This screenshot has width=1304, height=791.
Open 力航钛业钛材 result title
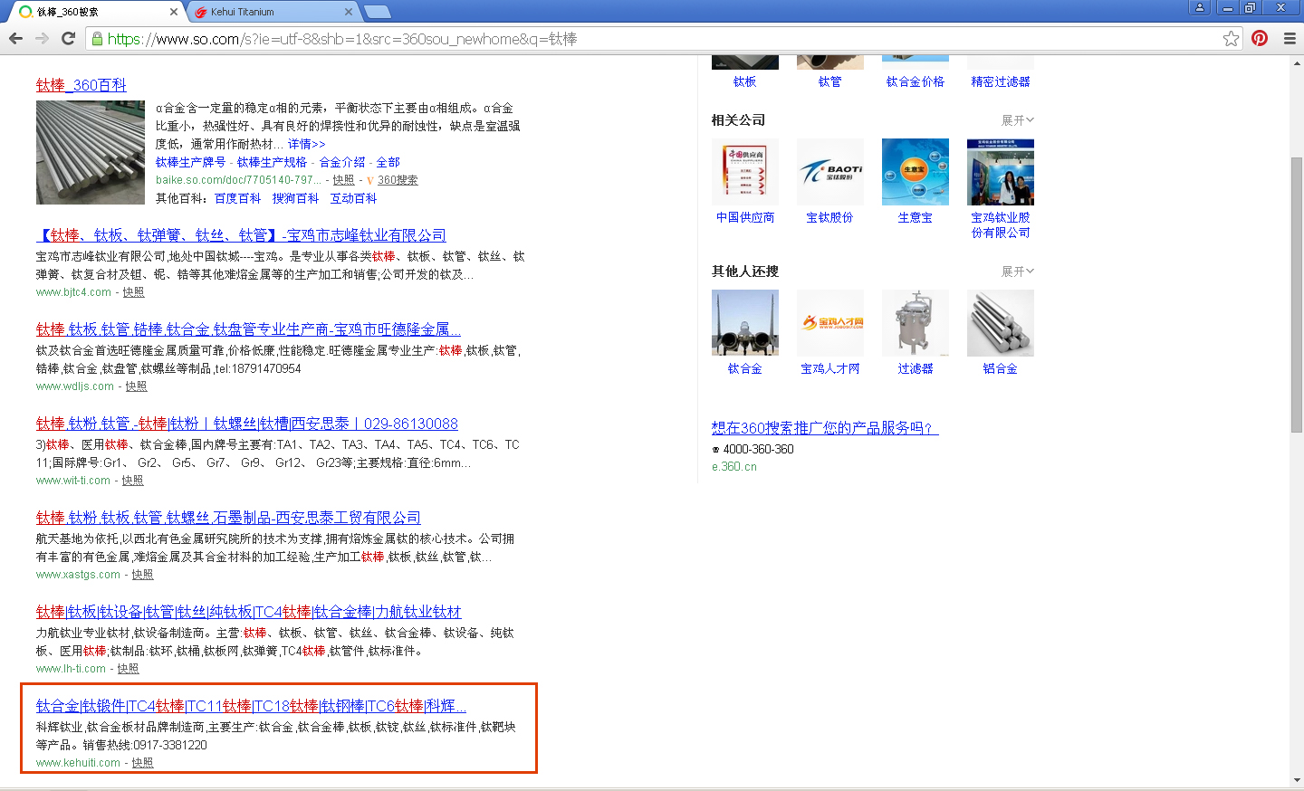pyautogui.click(x=249, y=611)
